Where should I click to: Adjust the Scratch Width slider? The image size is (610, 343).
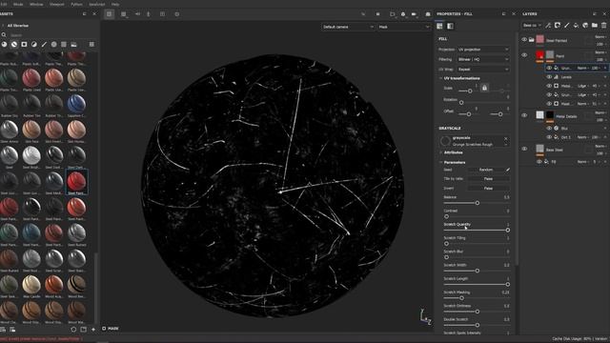tap(478, 271)
